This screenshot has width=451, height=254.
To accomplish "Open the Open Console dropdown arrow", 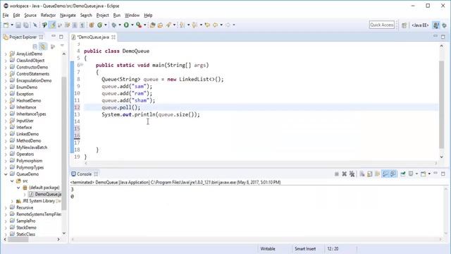I will click(x=429, y=174).
